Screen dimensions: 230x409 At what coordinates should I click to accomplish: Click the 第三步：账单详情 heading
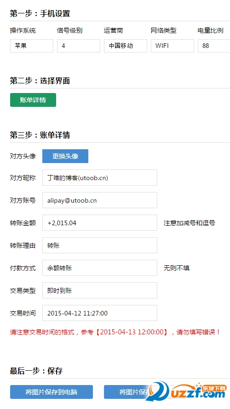tap(40, 135)
